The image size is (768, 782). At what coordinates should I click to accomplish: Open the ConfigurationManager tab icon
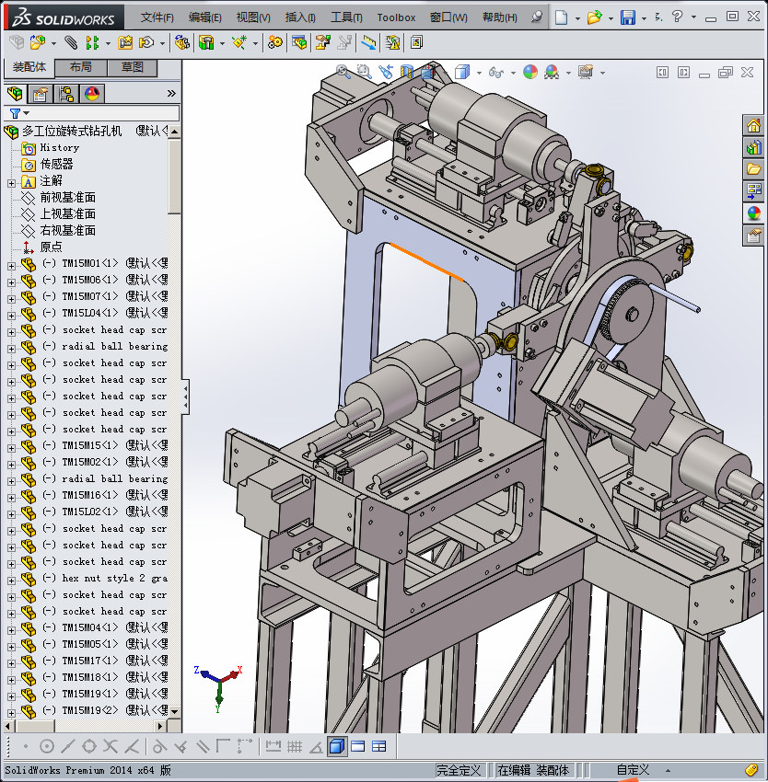point(66,94)
